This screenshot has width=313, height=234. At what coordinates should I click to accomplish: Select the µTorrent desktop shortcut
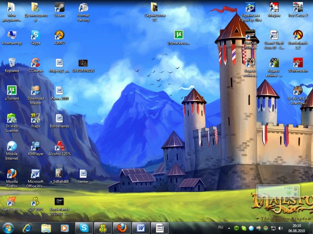click(x=12, y=93)
